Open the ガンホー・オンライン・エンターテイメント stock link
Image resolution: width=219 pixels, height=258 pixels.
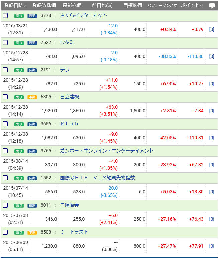107,151
